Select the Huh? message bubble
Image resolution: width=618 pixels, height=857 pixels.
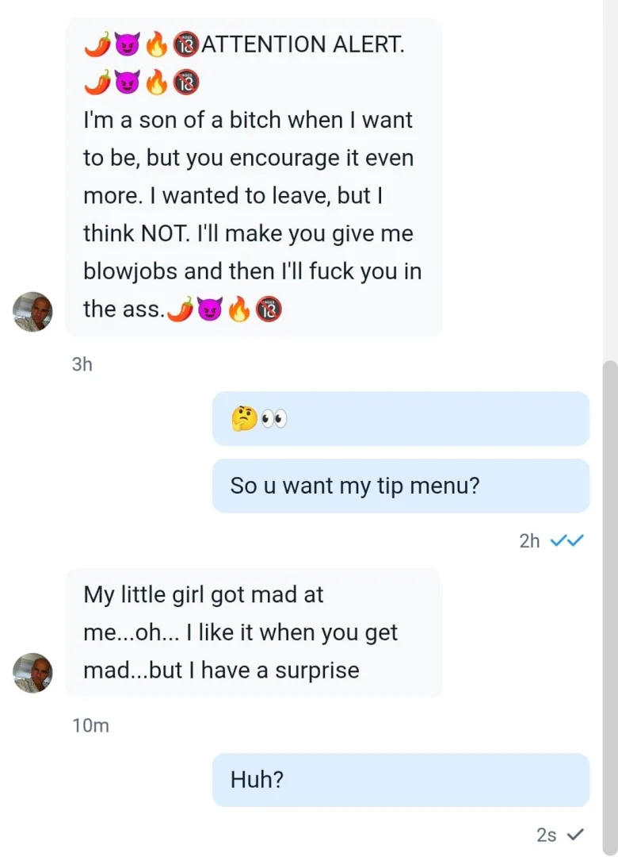click(401, 779)
